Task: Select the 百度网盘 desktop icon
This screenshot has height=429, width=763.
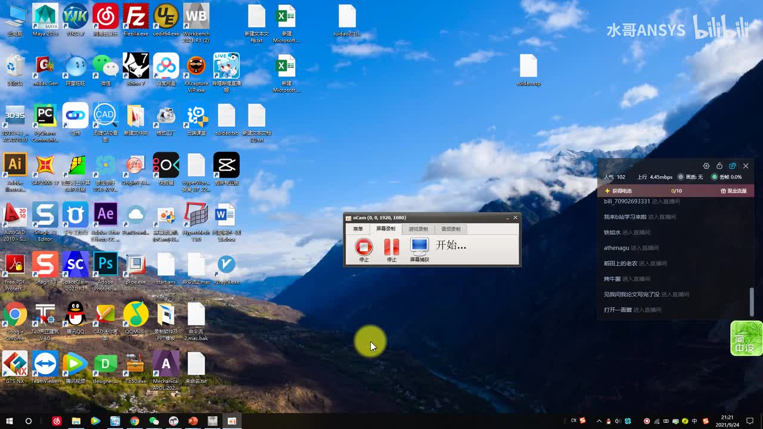Action: tap(166, 70)
